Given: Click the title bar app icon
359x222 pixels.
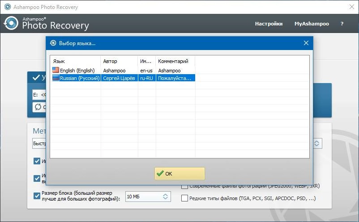Looking at the screenshot, I should 8,7.
